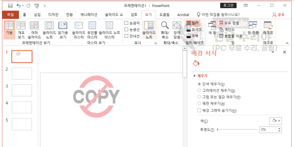This screenshot has height=147, width=294.
Task: Switch to the 애니메이션 Animations tab
Action: 89,15
